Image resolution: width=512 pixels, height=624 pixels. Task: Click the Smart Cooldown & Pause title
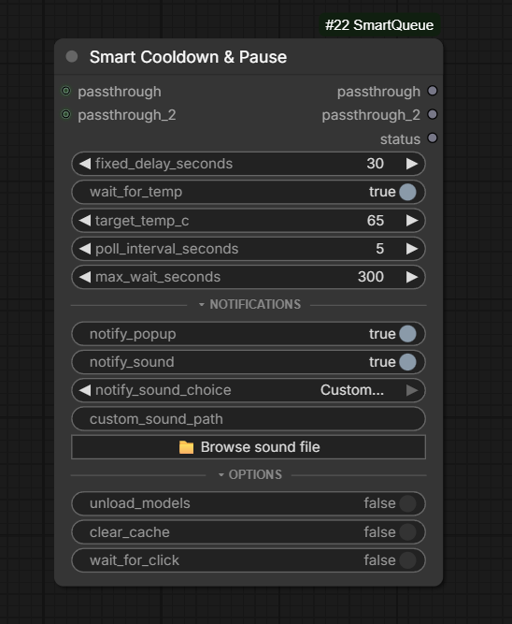click(x=188, y=57)
